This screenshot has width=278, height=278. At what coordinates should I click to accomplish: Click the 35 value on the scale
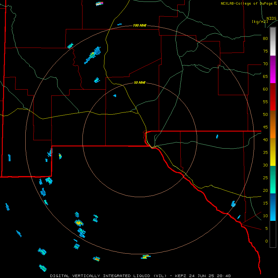[x=265, y=153]
